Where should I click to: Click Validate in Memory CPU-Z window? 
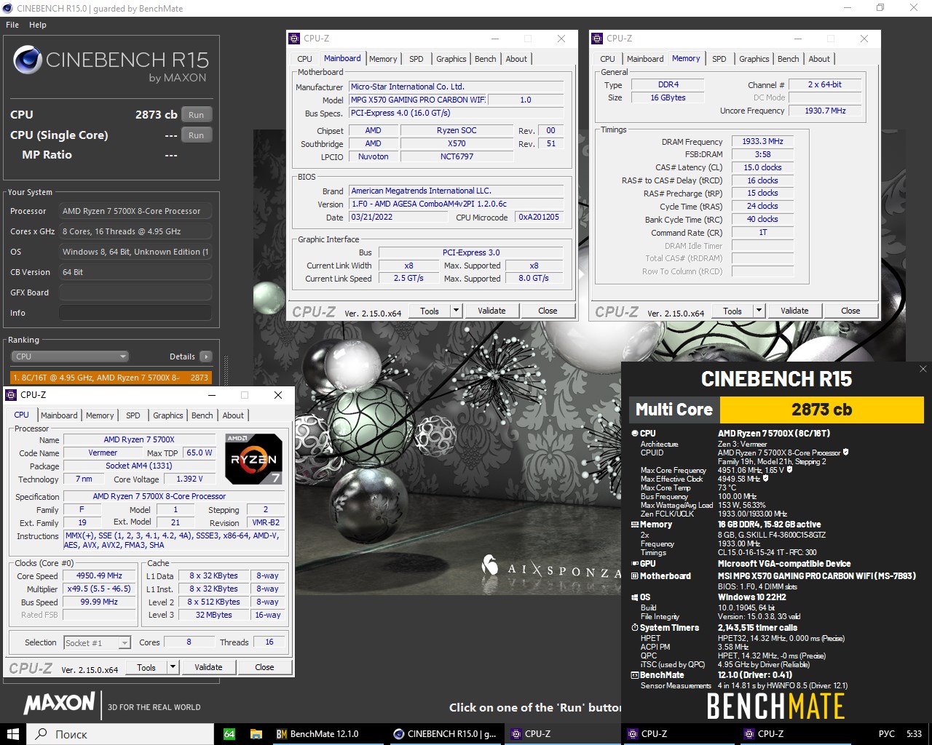(x=794, y=311)
